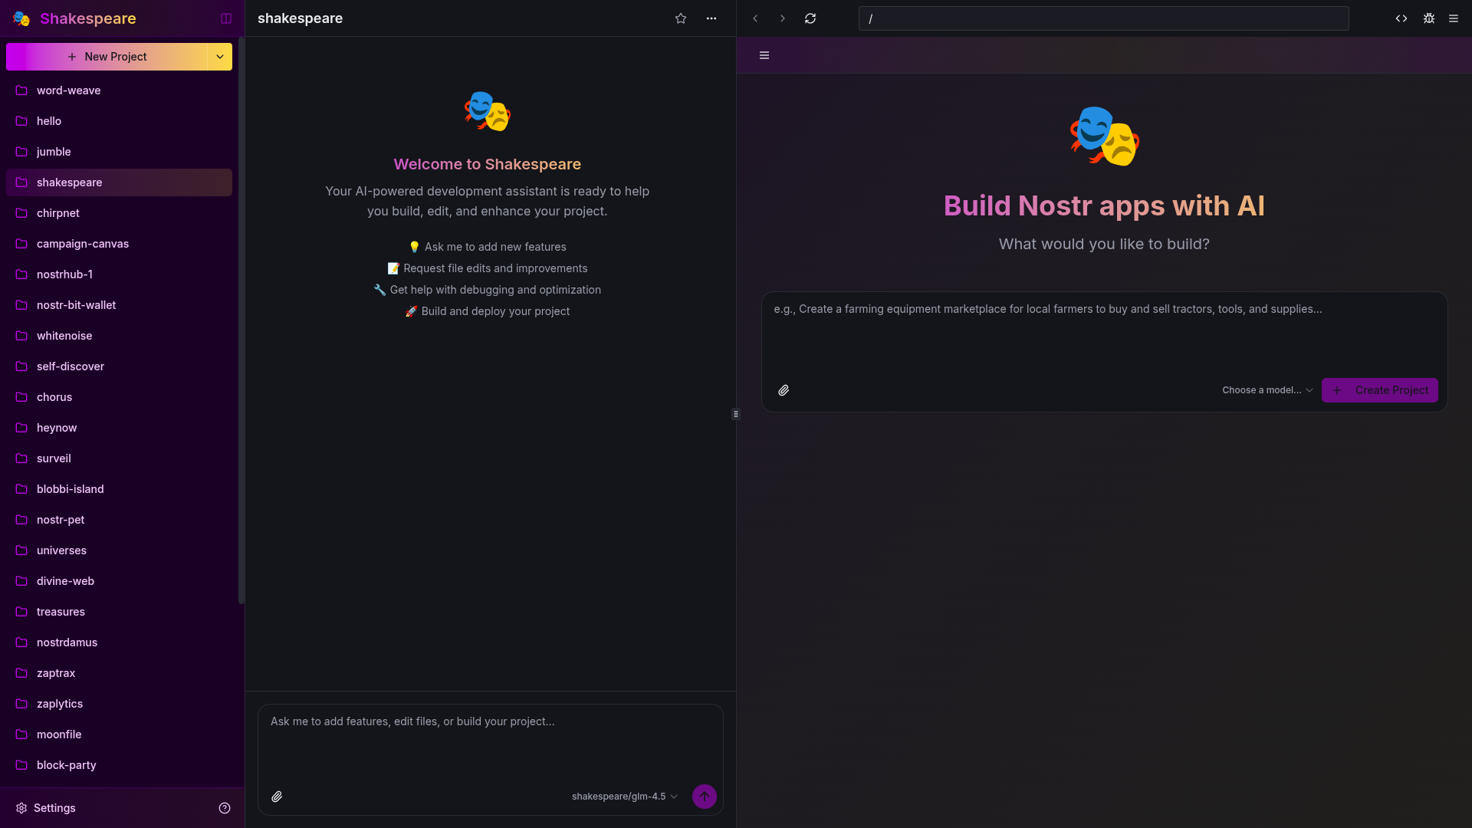Open the zaplytics project
1472x828 pixels.
click(119, 704)
